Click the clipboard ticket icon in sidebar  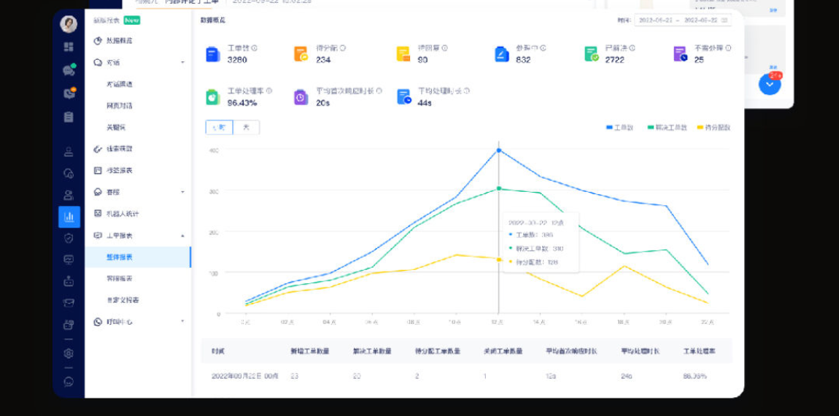click(69, 117)
